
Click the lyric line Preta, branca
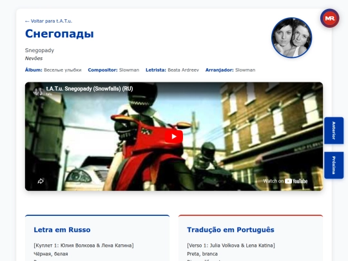point(202,254)
